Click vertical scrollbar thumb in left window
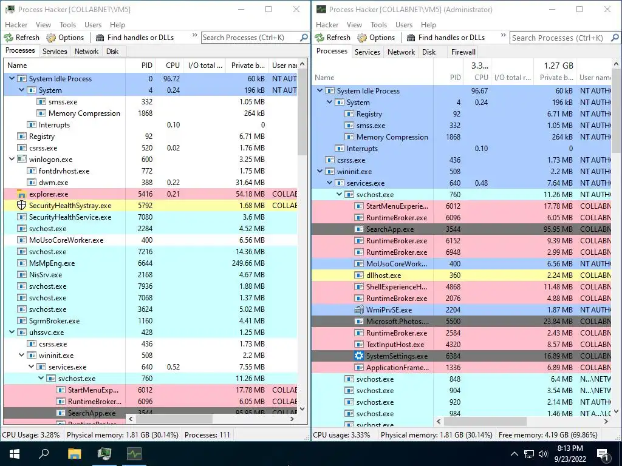The width and height of the screenshot is (622, 466). (302, 112)
